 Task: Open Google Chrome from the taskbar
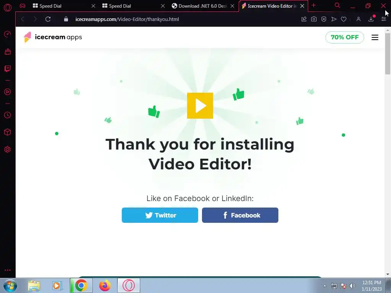click(x=81, y=285)
